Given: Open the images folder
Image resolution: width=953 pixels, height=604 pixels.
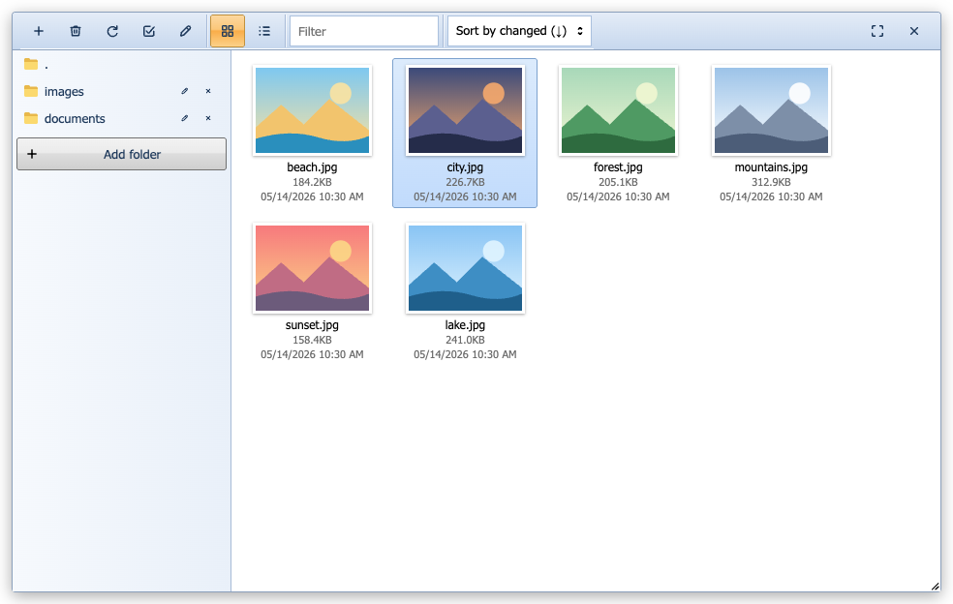Looking at the screenshot, I should [x=64, y=91].
